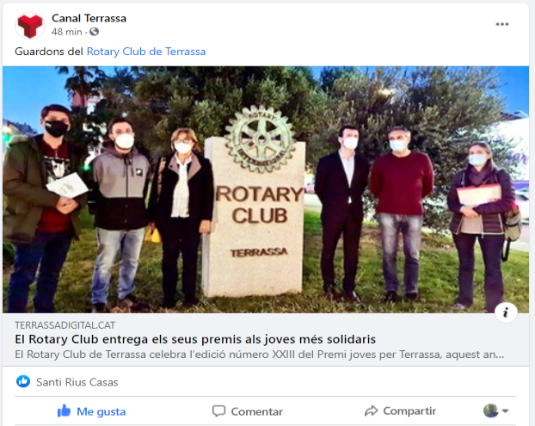Click the small profile avatar selector

pos(490,411)
